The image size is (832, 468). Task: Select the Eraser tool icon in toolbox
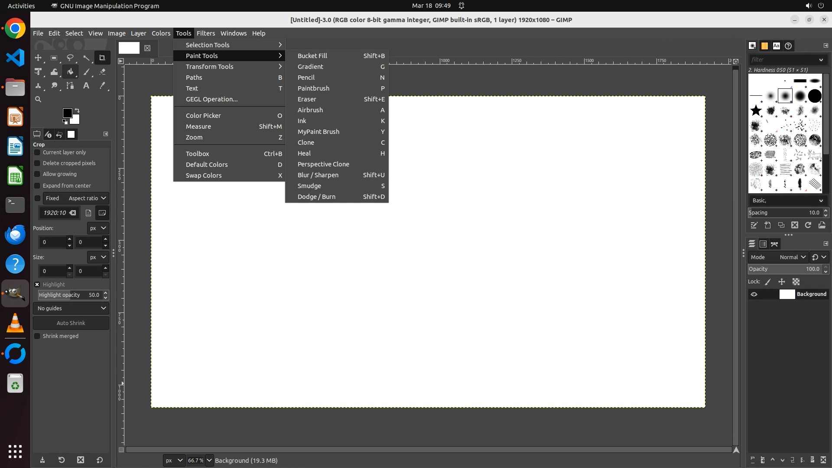pyautogui.click(x=102, y=72)
